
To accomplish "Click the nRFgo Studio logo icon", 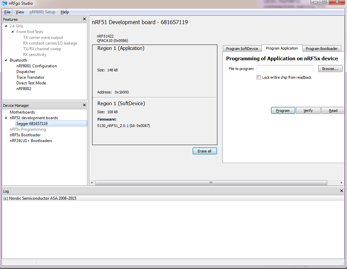I will (x=4, y=3).
